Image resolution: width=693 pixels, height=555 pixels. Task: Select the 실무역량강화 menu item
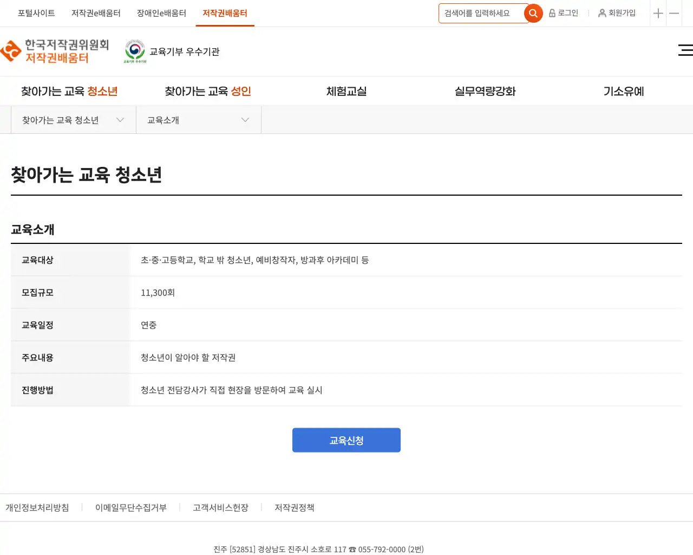click(x=485, y=92)
